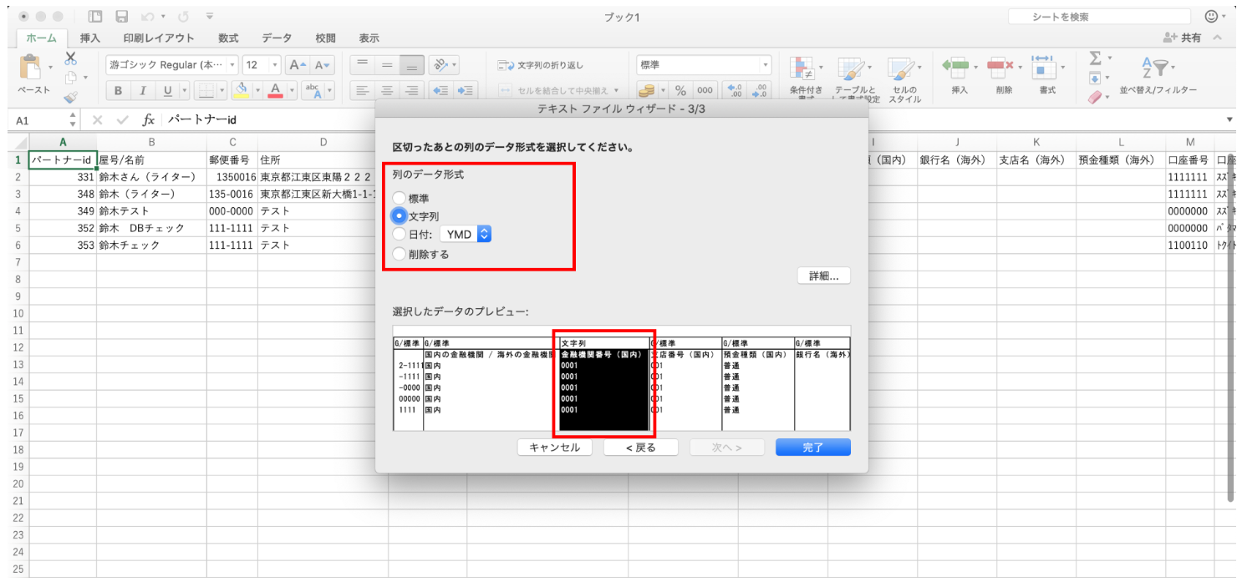Click the yellow fill color bucket
This screenshot has height=582, width=1237.
(x=242, y=91)
